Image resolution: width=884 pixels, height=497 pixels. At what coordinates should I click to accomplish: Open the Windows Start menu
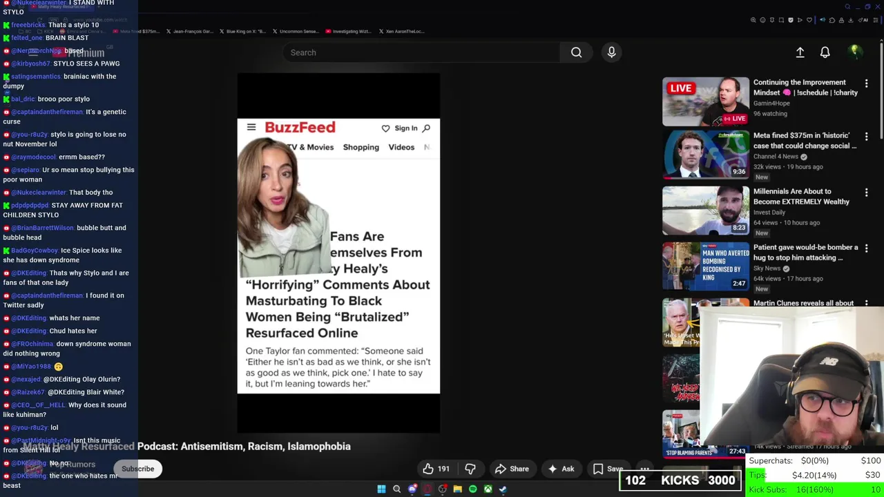point(381,489)
